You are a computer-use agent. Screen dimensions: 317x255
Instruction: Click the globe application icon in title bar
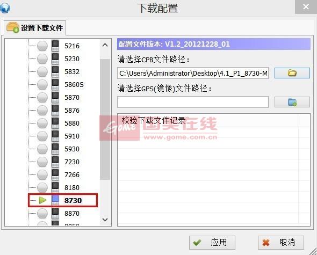(5, 8)
